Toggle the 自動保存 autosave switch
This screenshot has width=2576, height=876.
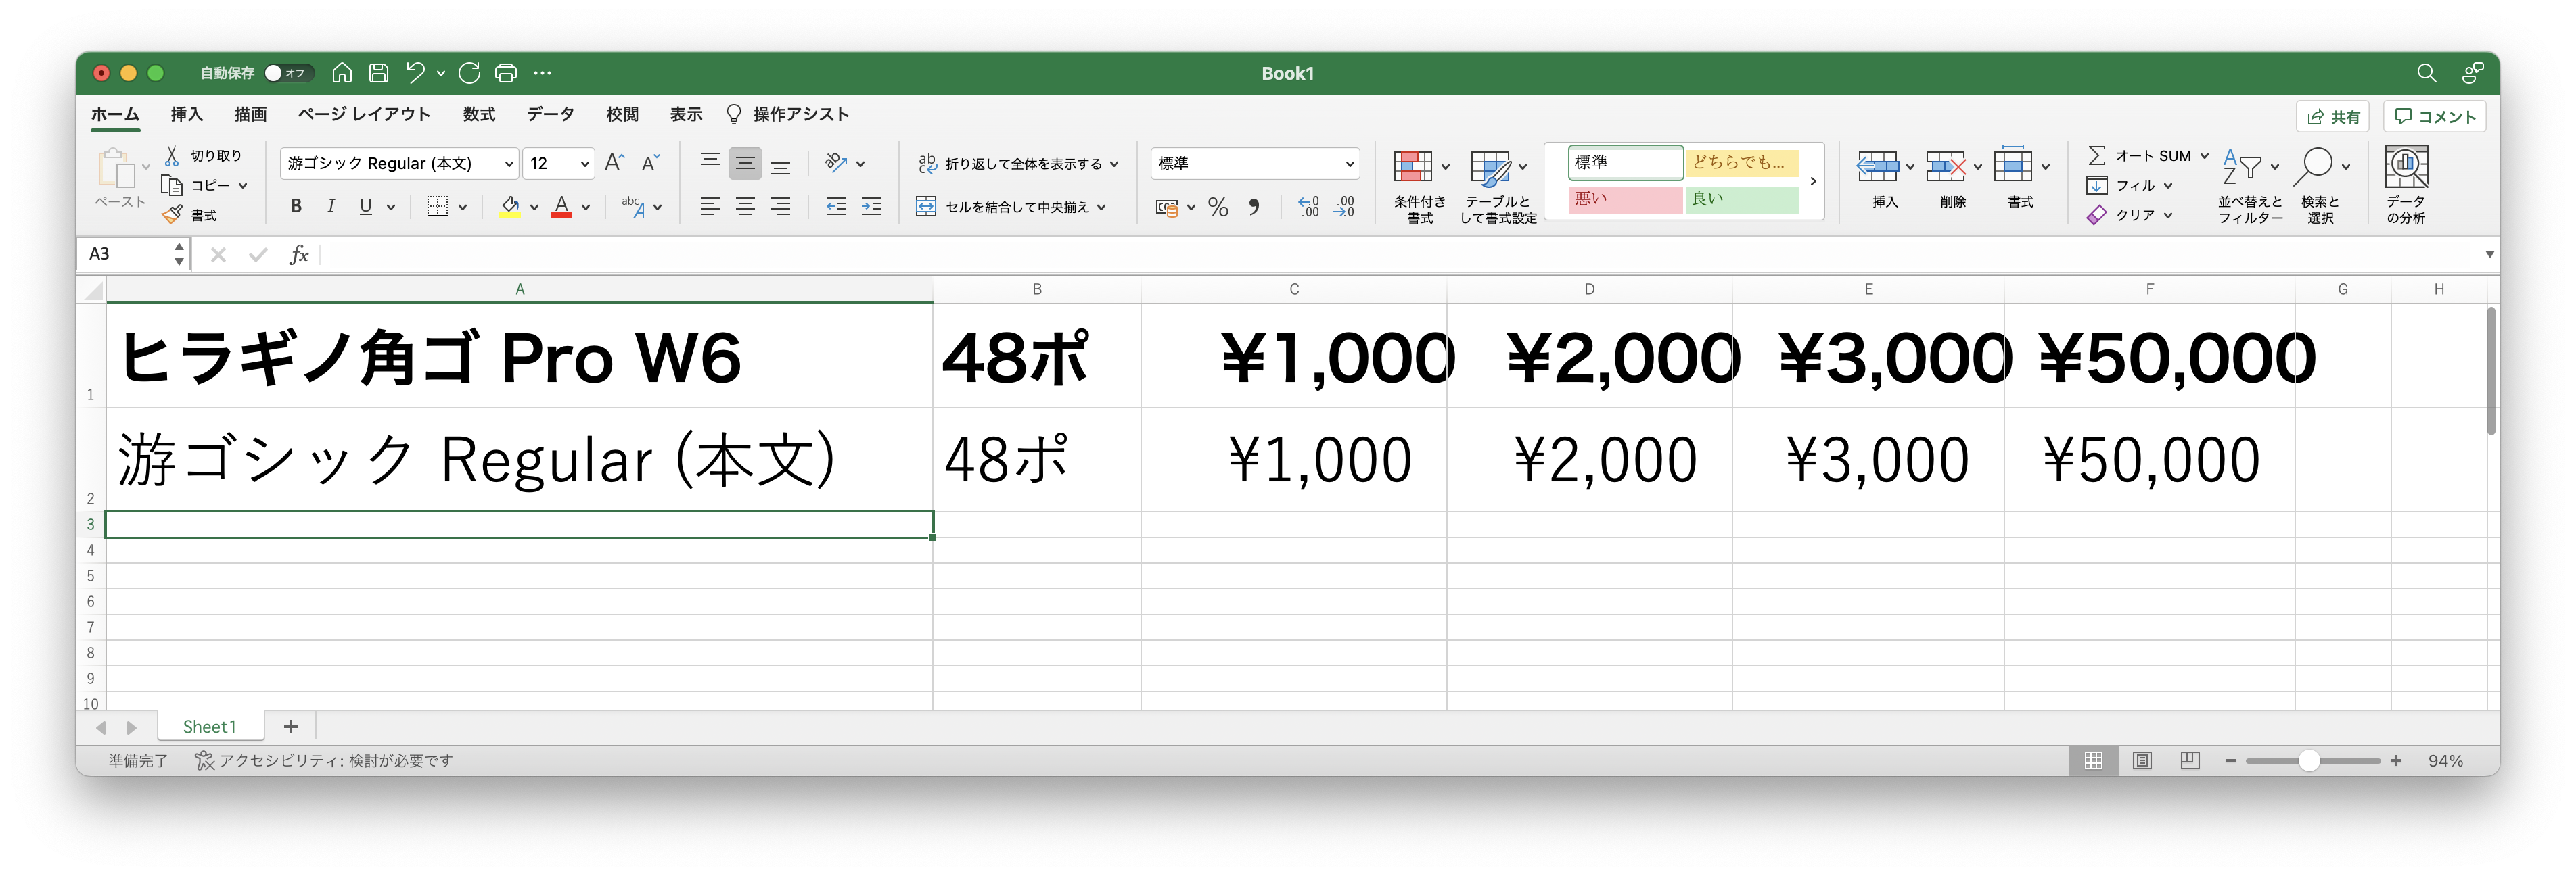pos(287,73)
